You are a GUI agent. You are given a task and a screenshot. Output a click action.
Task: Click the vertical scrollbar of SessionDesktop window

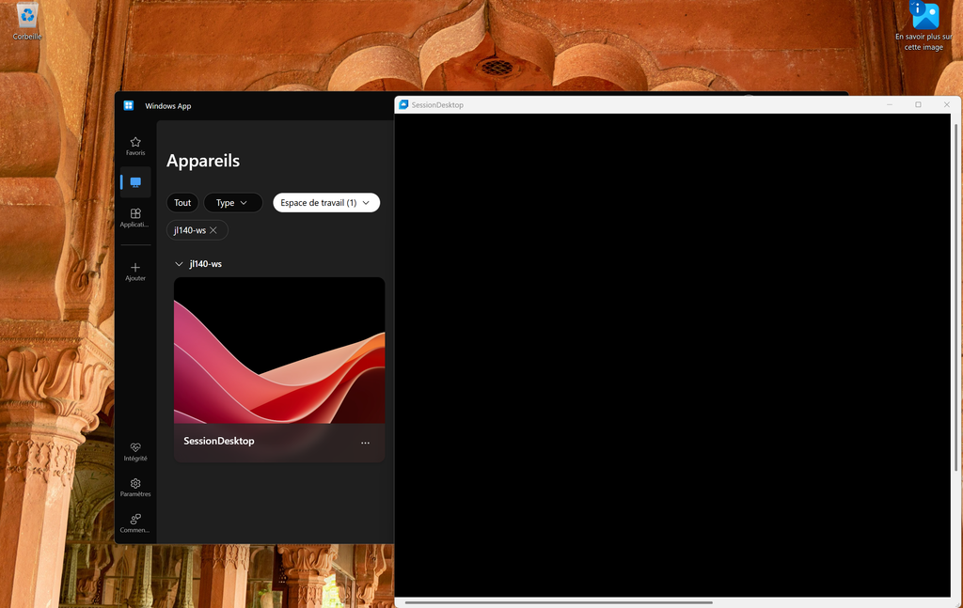(x=955, y=298)
